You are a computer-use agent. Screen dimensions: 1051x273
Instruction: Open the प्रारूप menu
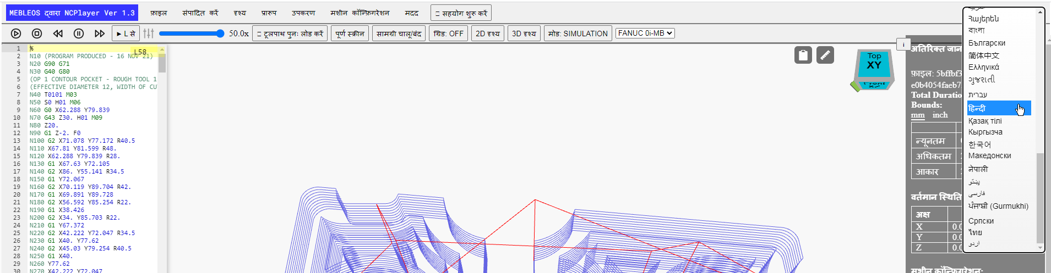coord(269,13)
